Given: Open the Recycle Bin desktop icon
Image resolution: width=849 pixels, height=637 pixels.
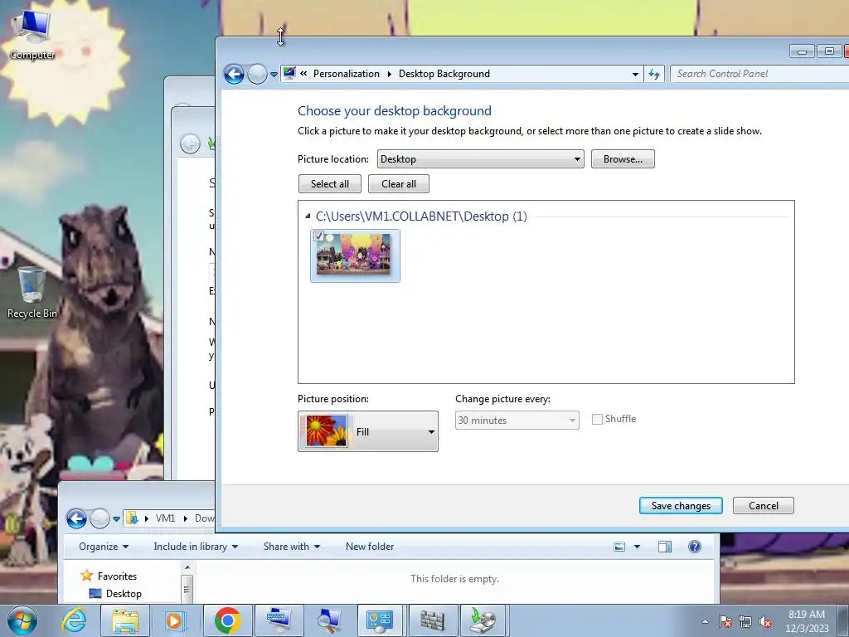Looking at the screenshot, I should coord(32,293).
